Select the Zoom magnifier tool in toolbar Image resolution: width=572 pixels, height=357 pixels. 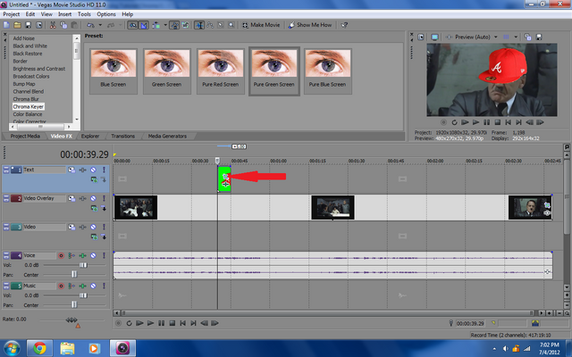tap(231, 25)
